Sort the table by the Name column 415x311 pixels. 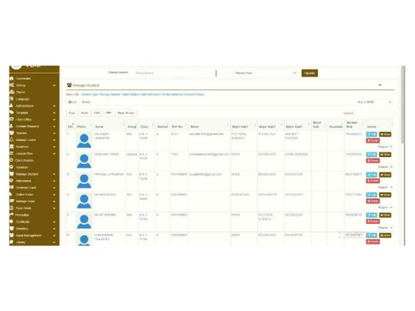pyautogui.click(x=109, y=126)
